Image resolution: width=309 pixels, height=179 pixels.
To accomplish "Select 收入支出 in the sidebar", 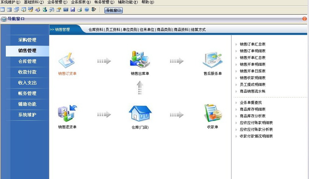I will [x=27, y=83].
